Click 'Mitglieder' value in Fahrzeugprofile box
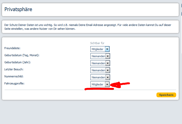The image size is (182, 124). 97,84
